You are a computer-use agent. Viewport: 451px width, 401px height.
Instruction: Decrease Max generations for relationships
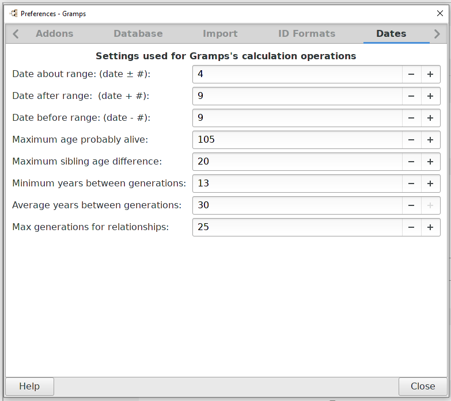pos(411,227)
